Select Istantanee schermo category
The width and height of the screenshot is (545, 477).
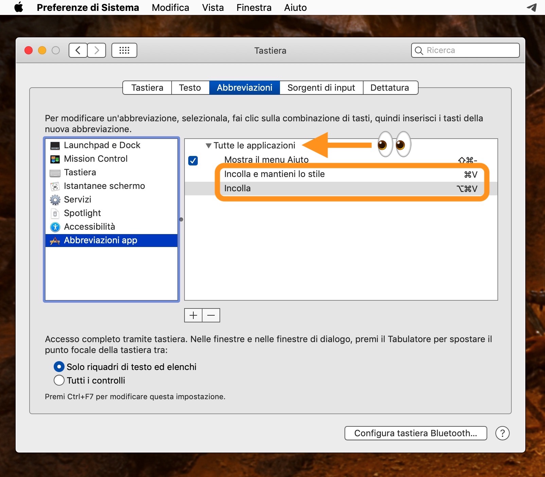(x=111, y=186)
